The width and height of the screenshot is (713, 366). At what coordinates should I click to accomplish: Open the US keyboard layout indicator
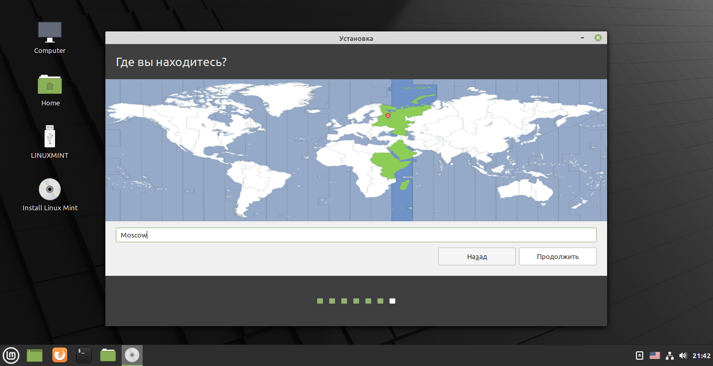(x=655, y=356)
